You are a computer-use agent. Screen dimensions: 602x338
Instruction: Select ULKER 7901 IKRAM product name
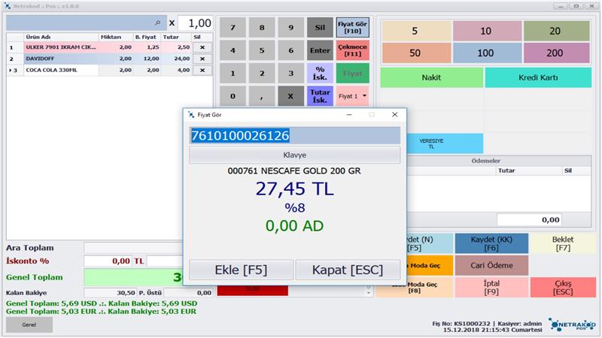[x=61, y=47]
